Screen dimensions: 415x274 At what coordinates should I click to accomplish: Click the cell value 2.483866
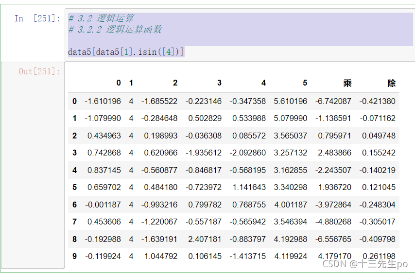334,153
